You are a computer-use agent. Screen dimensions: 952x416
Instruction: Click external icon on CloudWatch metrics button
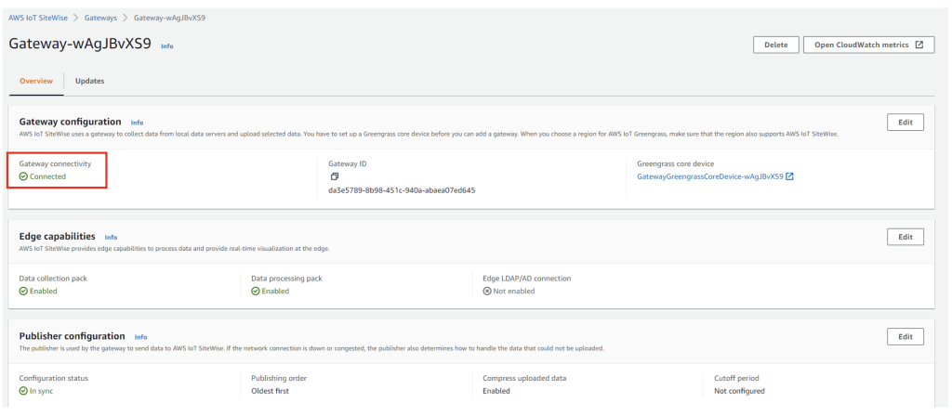tap(919, 45)
